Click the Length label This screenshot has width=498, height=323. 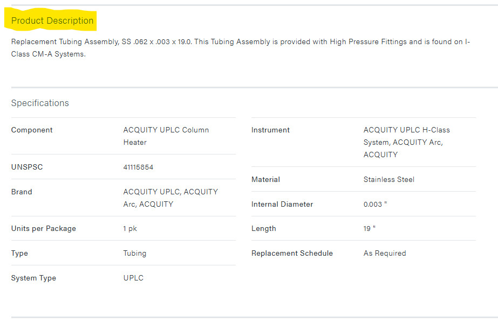(264, 229)
